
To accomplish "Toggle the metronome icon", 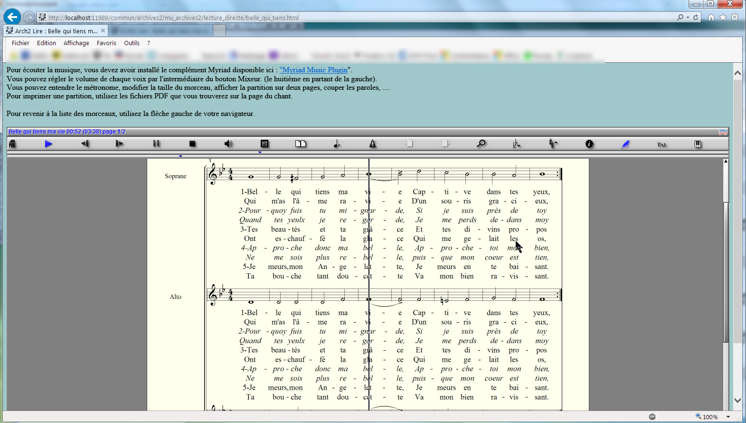I will pyautogui.click(x=373, y=144).
